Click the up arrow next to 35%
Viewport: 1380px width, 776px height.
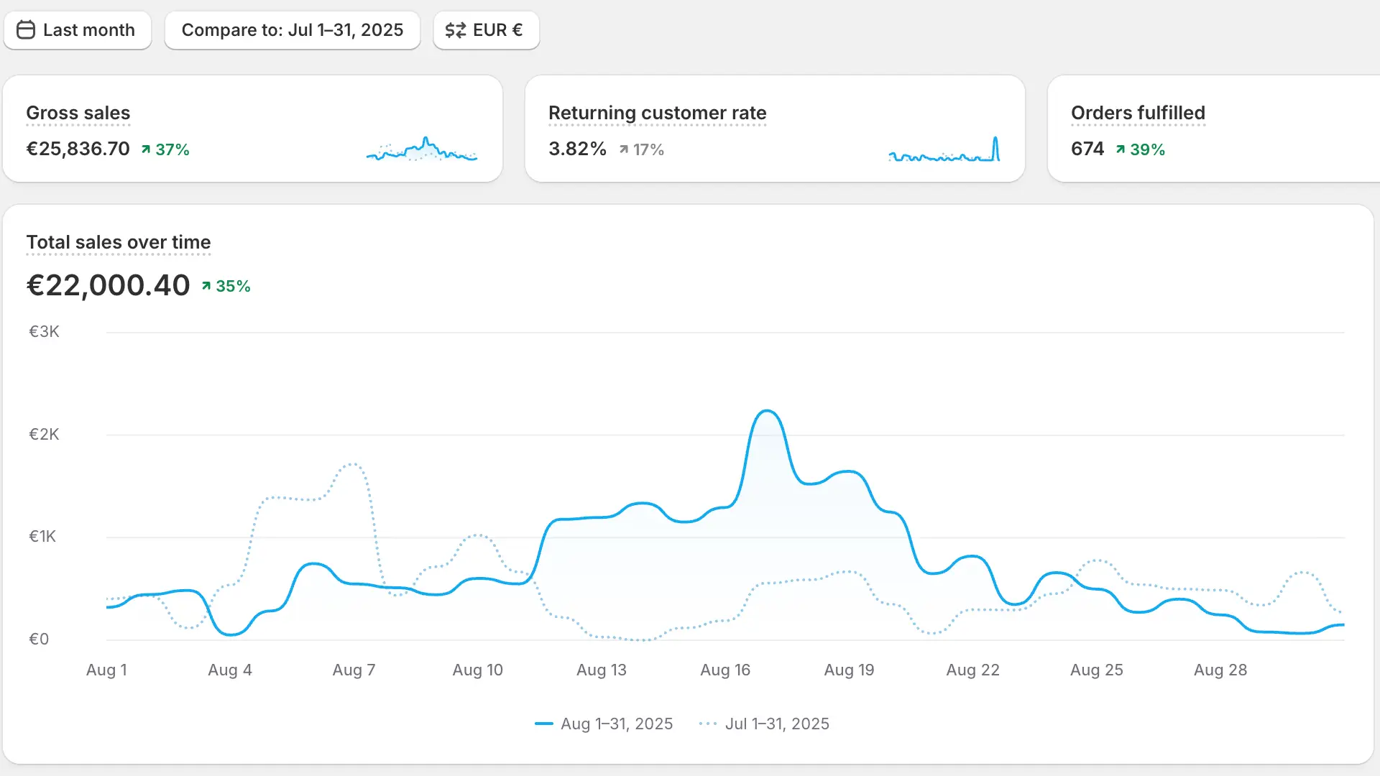pyautogui.click(x=206, y=286)
